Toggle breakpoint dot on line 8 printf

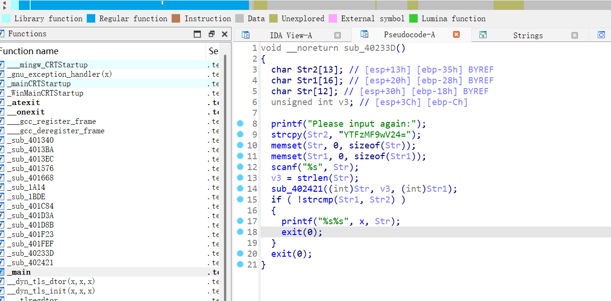240,123
